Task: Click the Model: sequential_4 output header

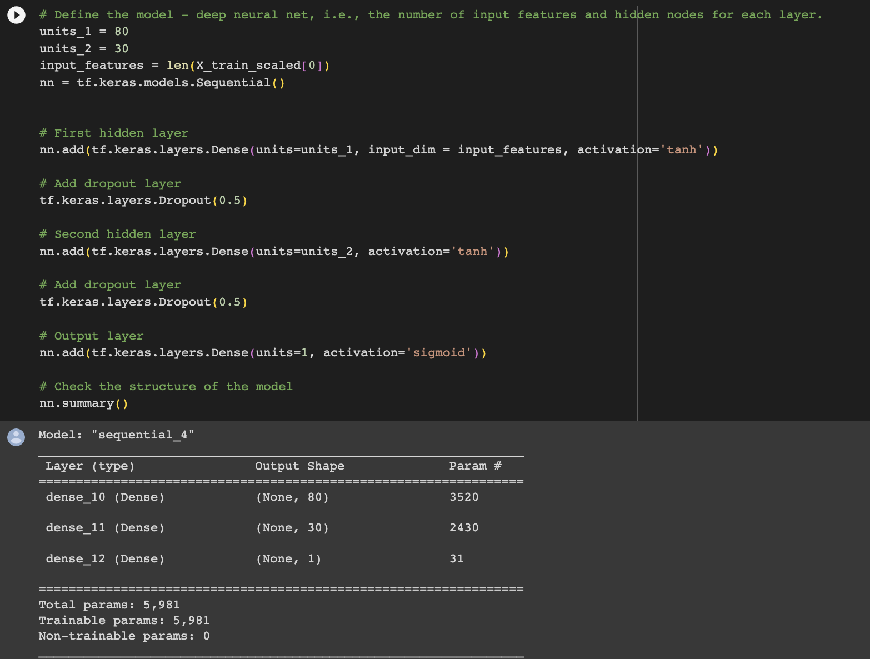Action: click(x=115, y=435)
